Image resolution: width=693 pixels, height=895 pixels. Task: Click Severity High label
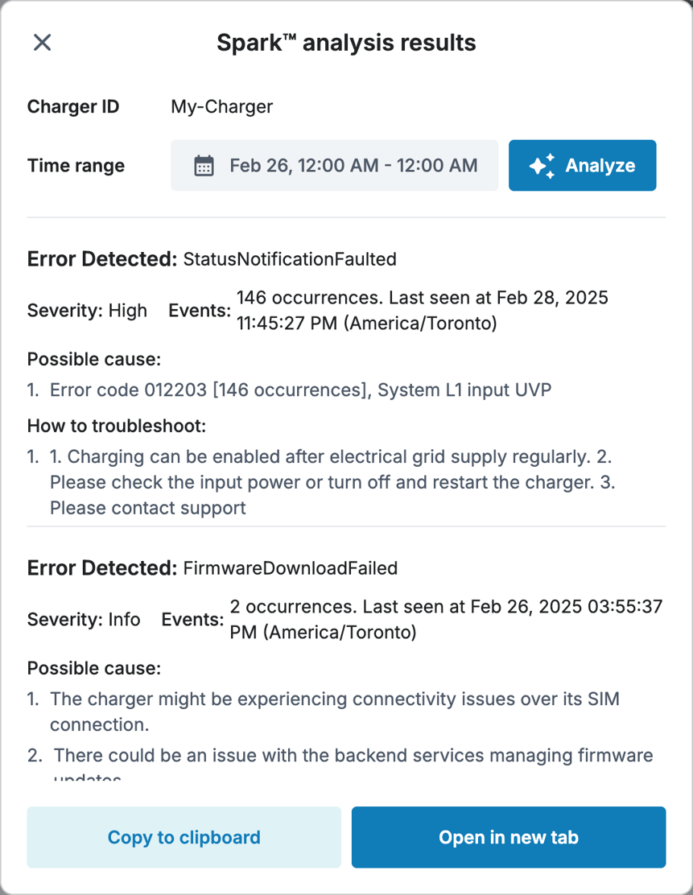coord(87,310)
